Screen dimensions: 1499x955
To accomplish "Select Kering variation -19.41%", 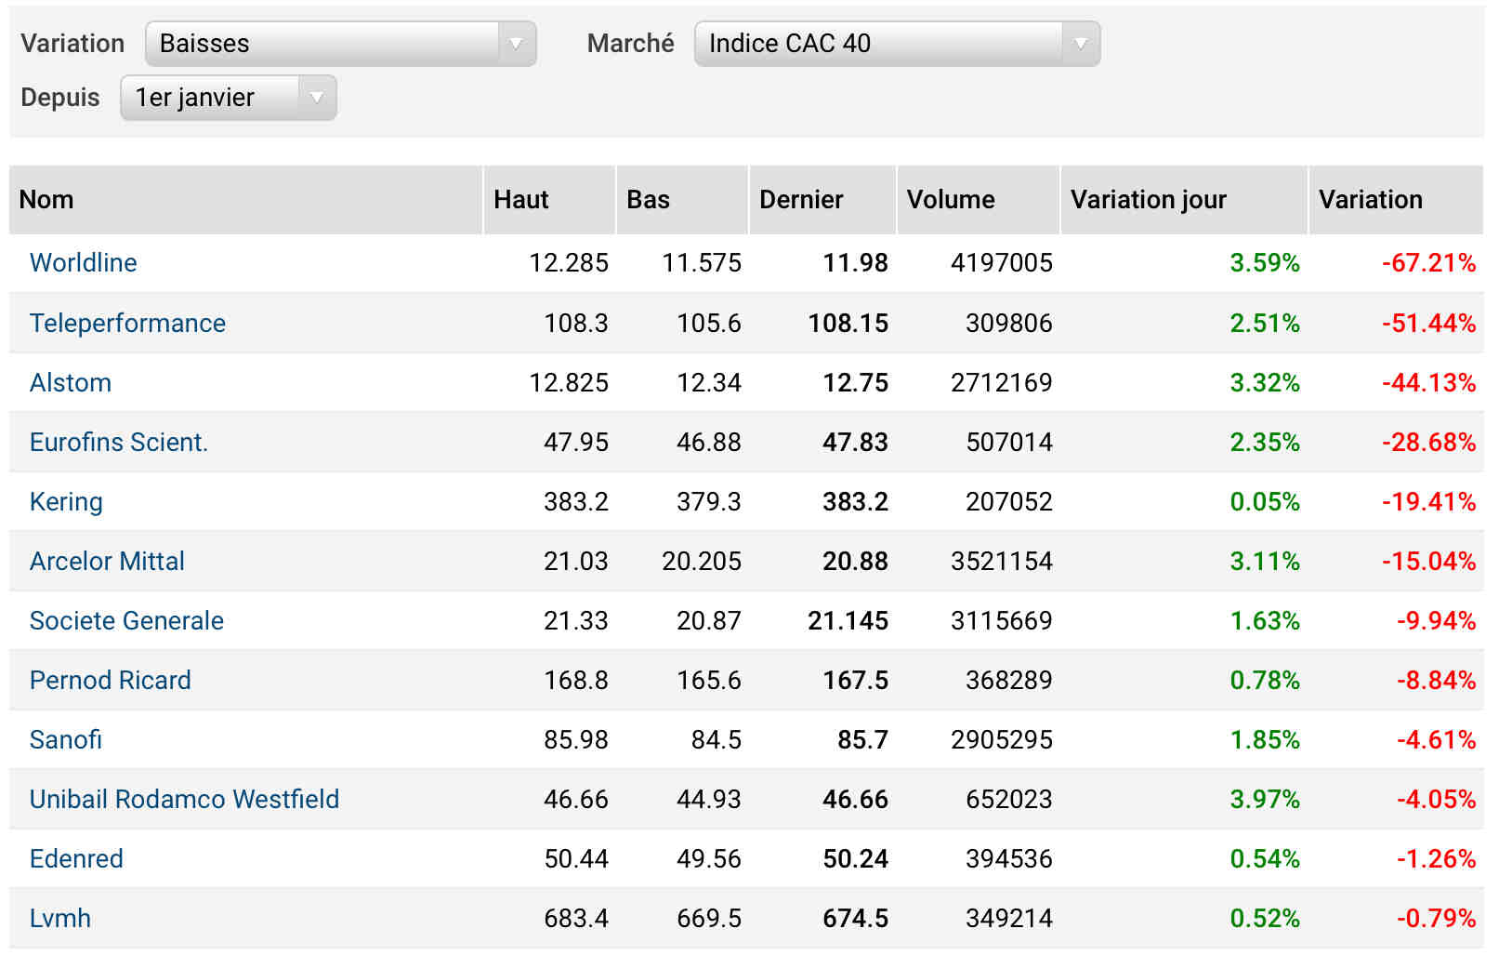I will point(1428,501).
